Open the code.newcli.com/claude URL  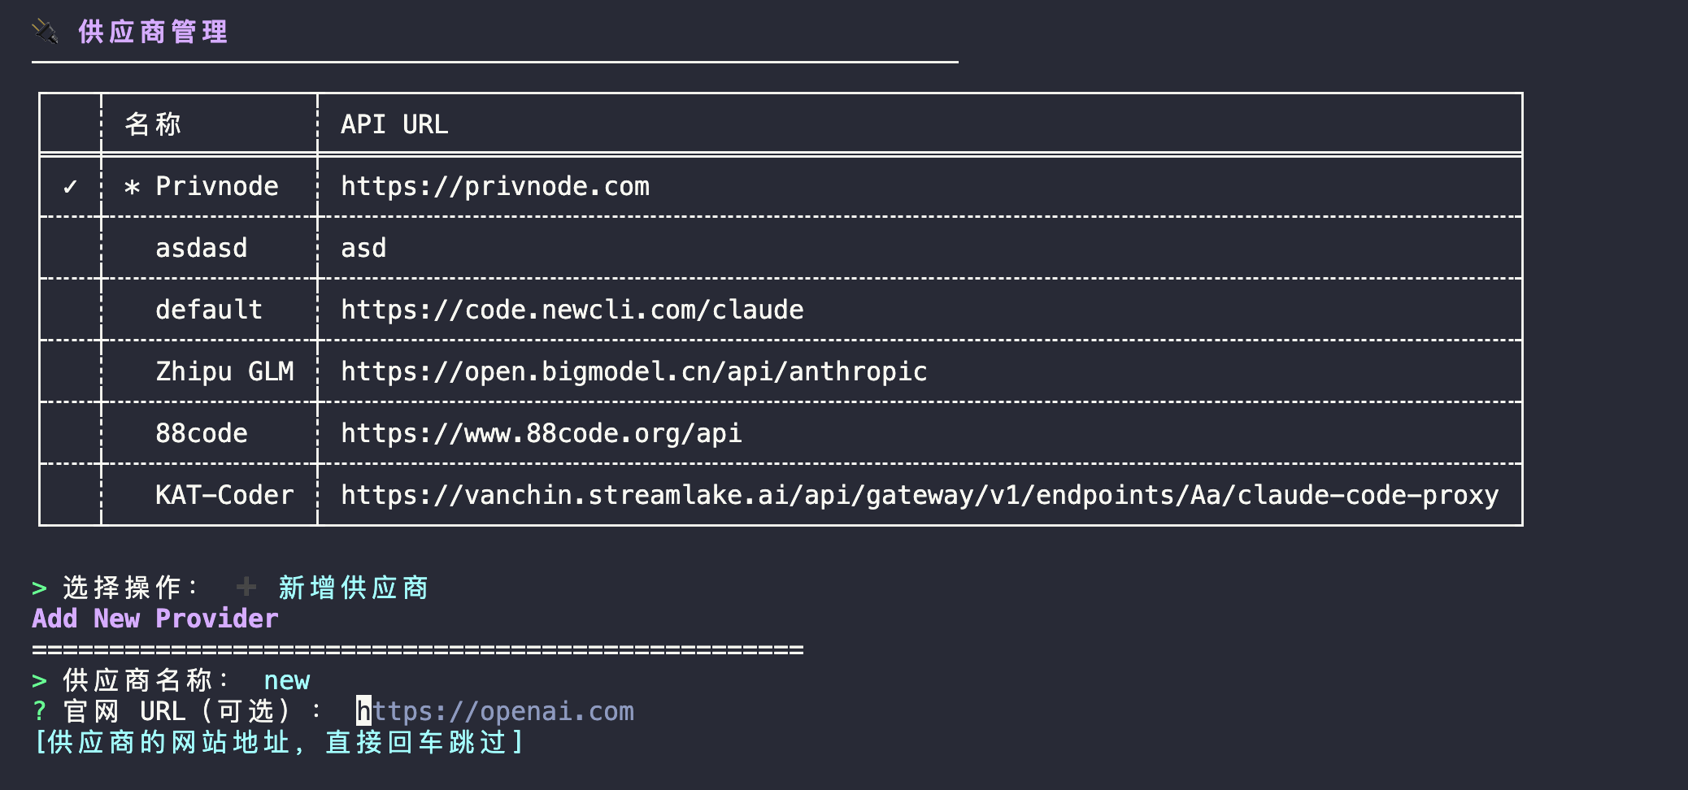[572, 310]
